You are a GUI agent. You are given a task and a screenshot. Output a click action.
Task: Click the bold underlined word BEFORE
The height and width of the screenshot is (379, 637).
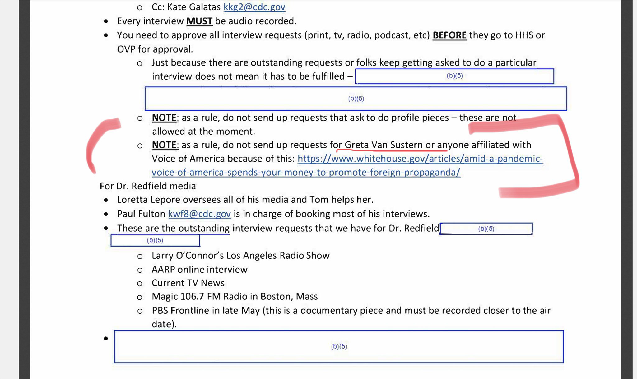click(449, 35)
